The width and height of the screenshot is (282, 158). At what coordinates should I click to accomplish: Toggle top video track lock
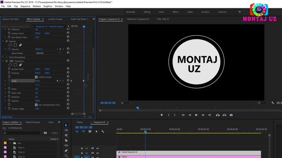pyautogui.click(x=82, y=148)
